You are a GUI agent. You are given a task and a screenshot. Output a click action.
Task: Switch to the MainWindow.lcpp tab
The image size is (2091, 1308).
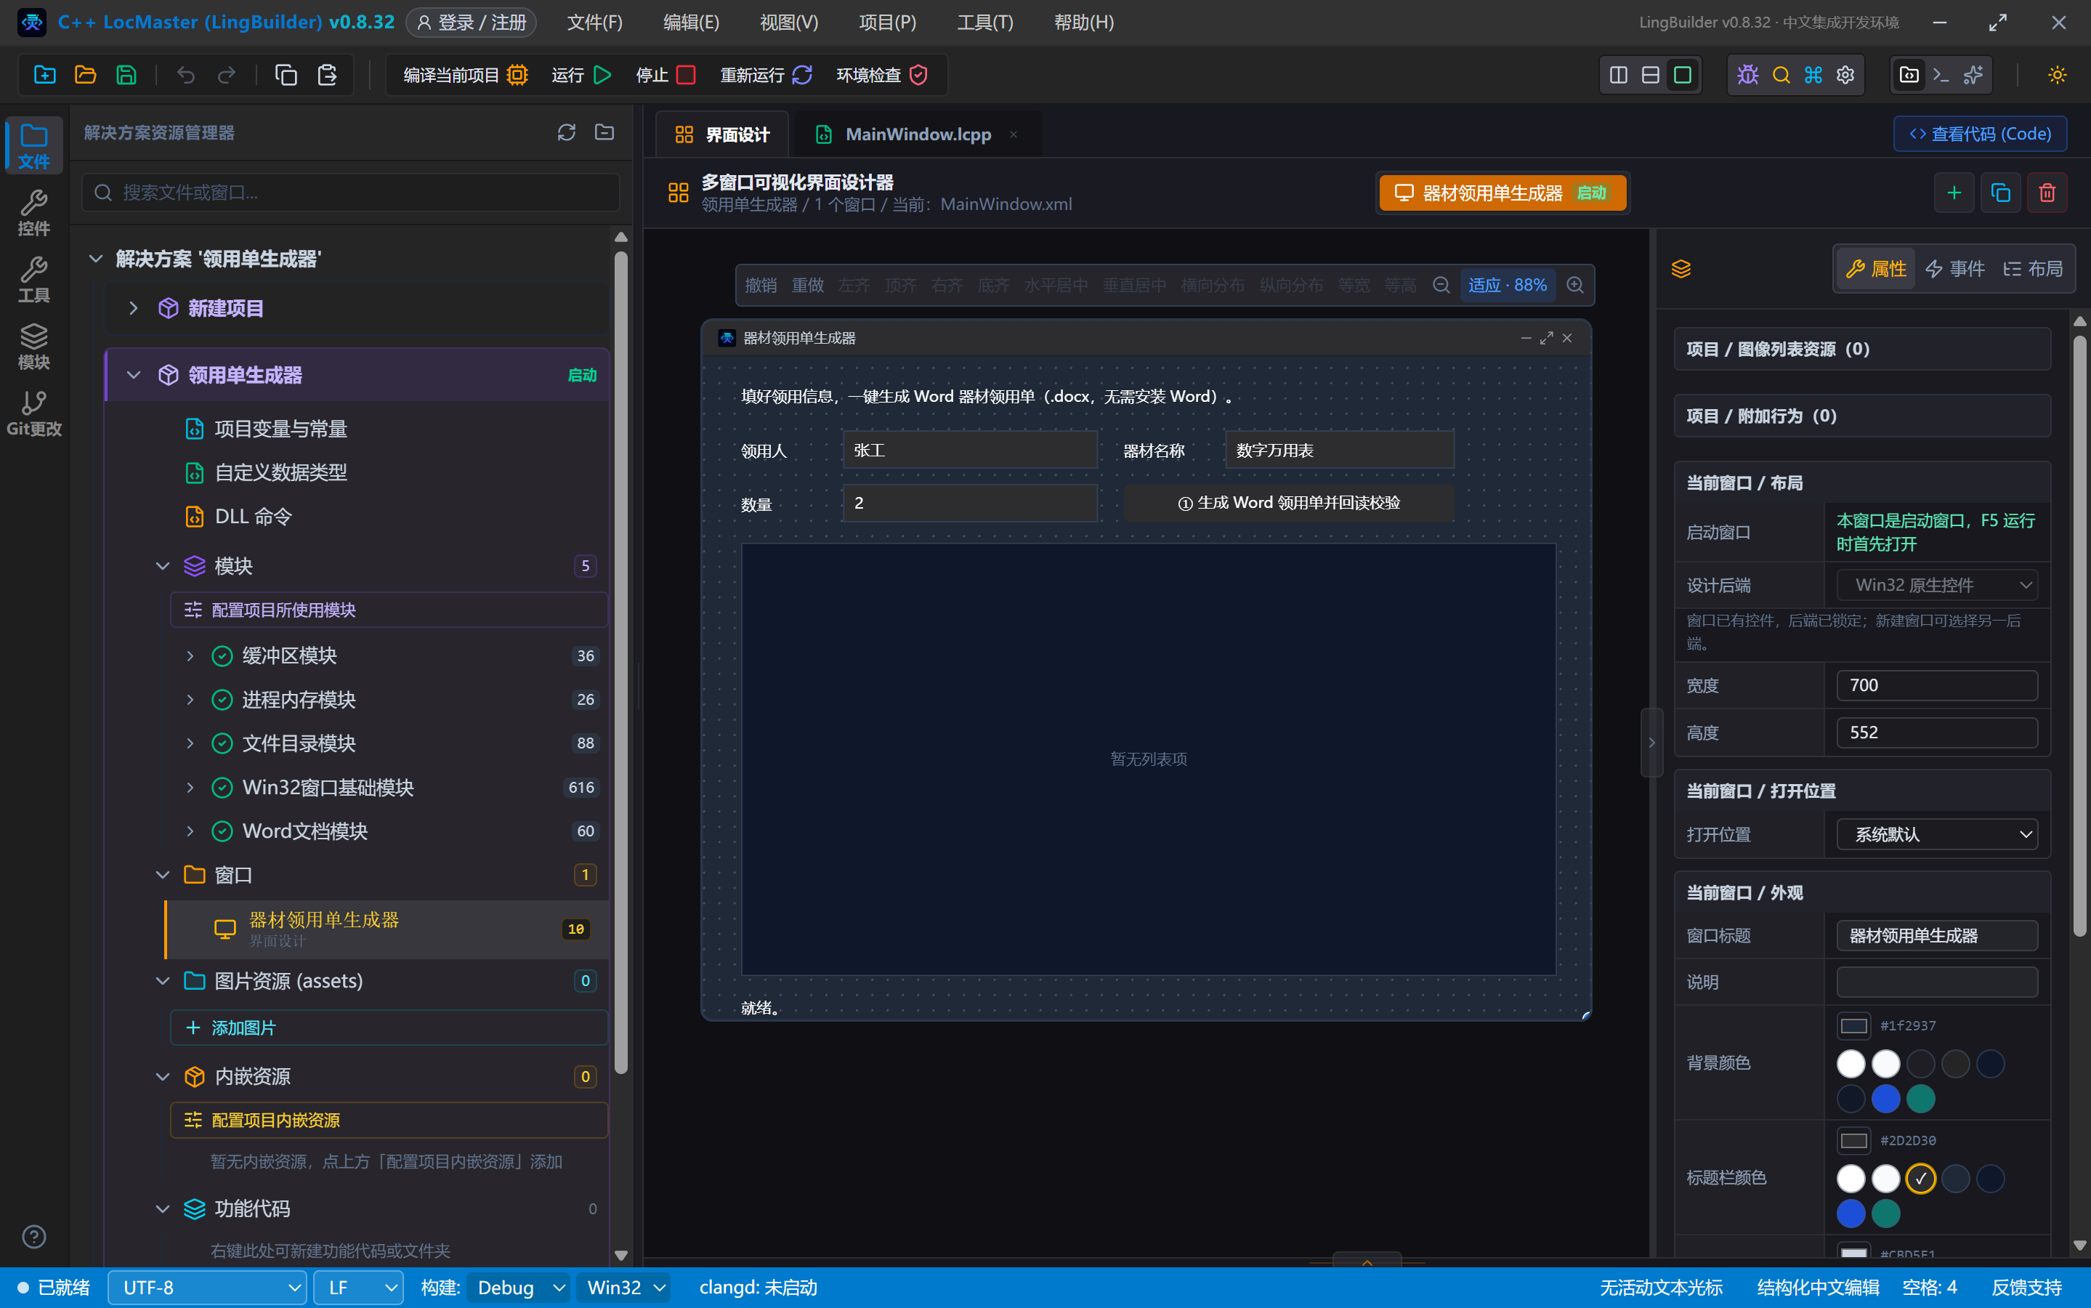pyautogui.click(x=918, y=135)
